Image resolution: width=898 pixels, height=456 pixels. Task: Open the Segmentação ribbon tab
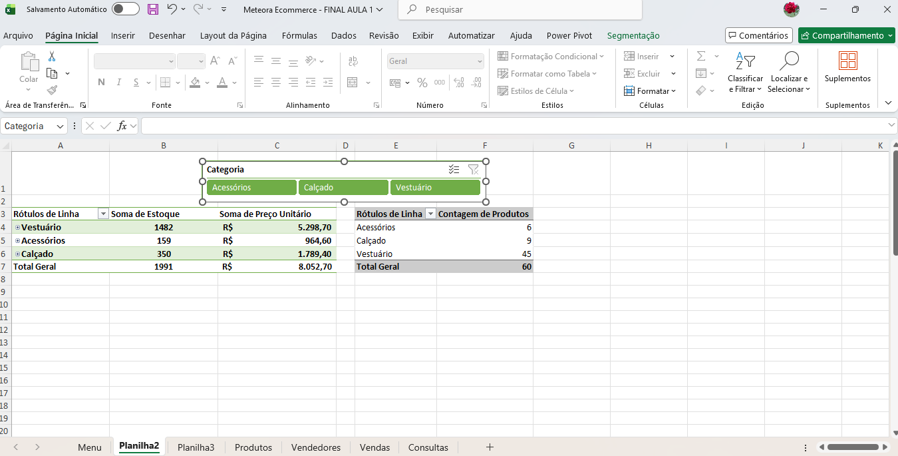point(633,36)
